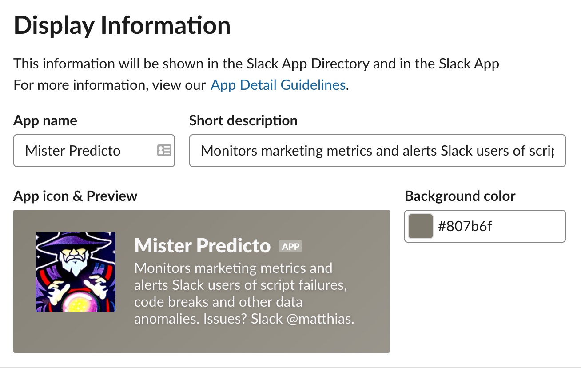Screen dimensions: 581x368
Task: Click the wizard app icon thumbnail
Action: (75, 272)
